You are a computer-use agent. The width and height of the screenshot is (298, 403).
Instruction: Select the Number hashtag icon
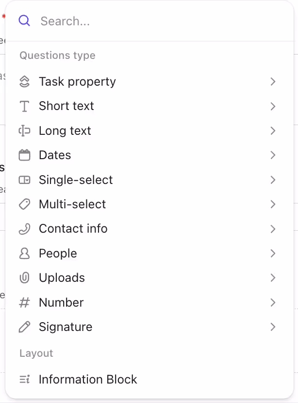coord(24,302)
